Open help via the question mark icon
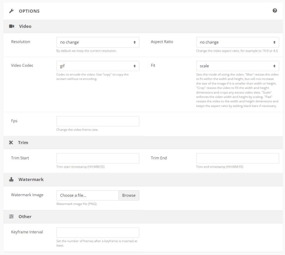 point(275,11)
